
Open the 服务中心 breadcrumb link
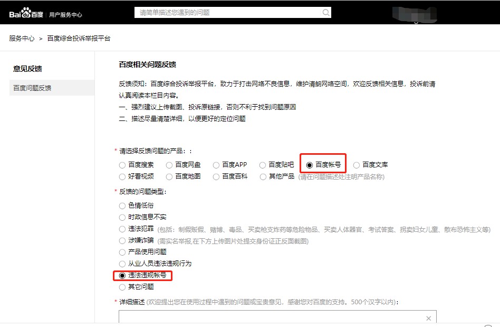22,39
